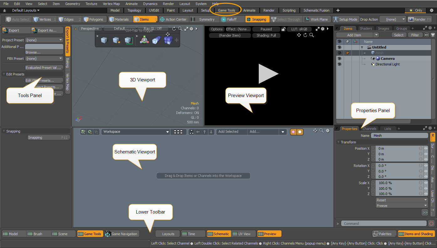Open the Vertex Map menu
This screenshot has width=437, height=248.
(x=111, y=4)
